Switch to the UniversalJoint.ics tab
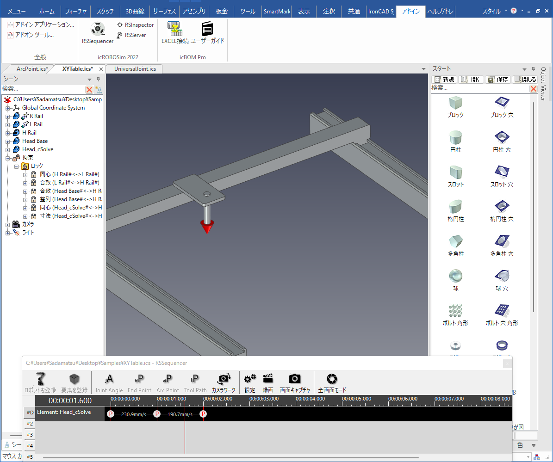This screenshot has height=462, width=553. coord(135,69)
